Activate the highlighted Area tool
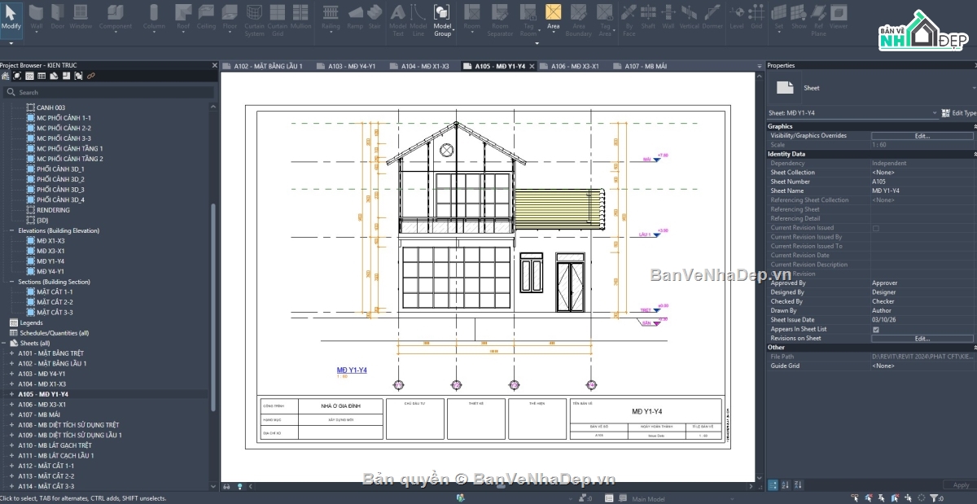The height and width of the screenshot is (504, 977). (x=554, y=16)
